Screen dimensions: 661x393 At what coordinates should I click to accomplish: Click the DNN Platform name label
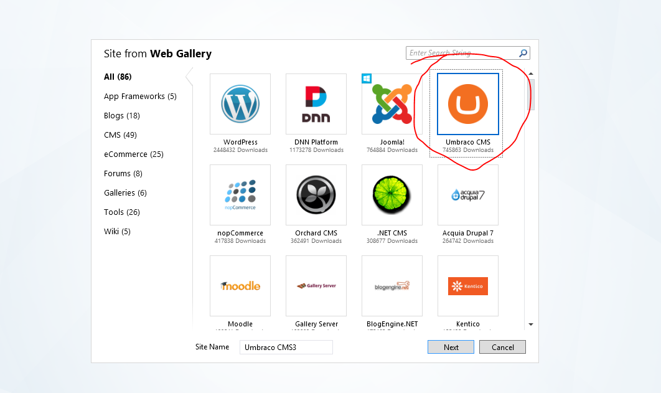(x=316, y=142)
